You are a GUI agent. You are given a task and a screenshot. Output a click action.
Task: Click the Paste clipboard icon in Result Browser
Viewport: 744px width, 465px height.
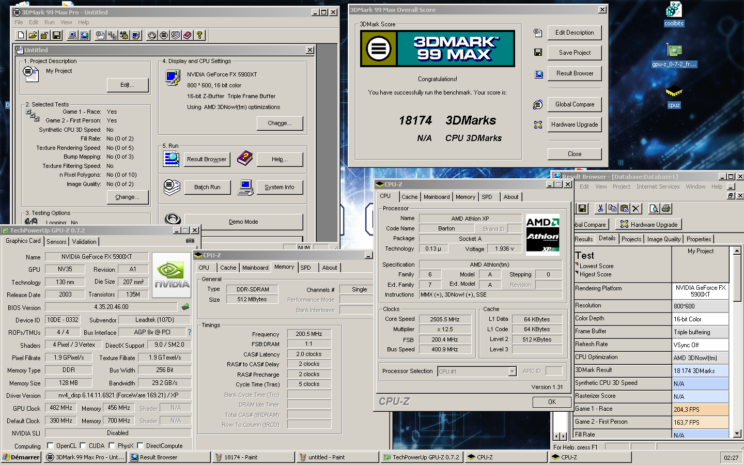[x=624, y=209]
